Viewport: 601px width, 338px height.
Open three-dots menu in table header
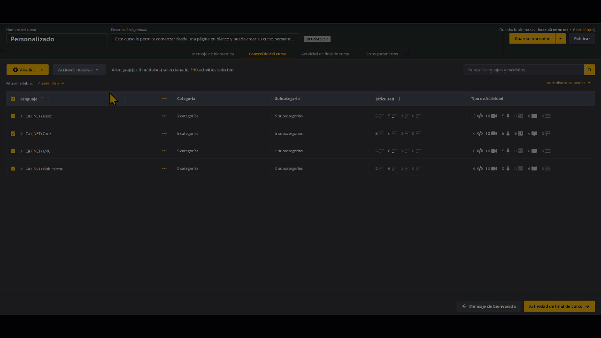(x=164, y=99)
